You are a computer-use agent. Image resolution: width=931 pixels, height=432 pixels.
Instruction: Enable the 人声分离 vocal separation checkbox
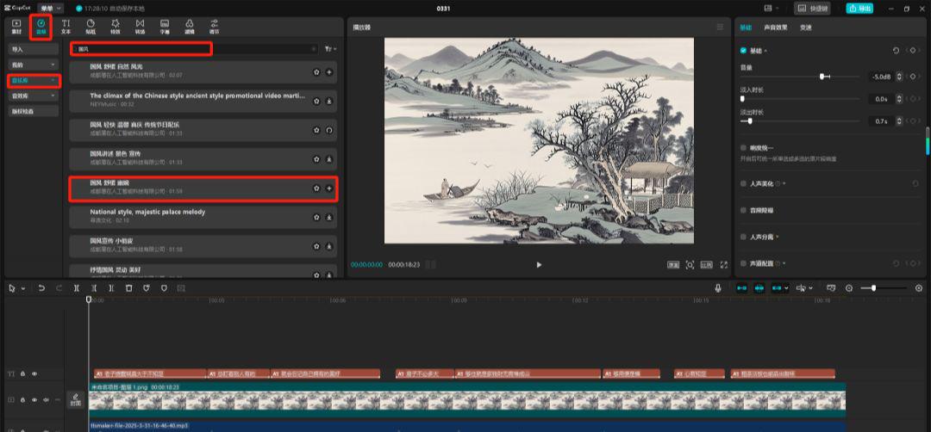(x=744, y=237)
